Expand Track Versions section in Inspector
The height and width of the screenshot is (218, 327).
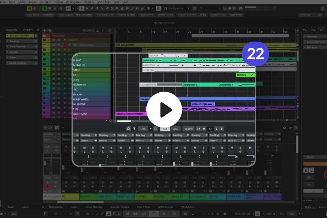pyautogui.click(x=22, y=47)
